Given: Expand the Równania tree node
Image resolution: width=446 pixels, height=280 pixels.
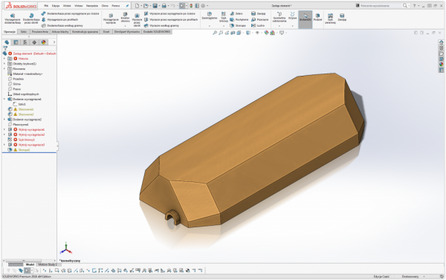Looking at the screenshot, I should point(4,69).
